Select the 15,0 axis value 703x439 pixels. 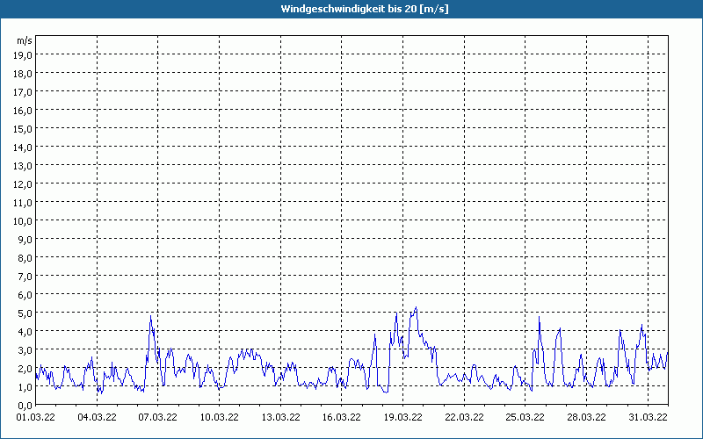click(23, 128)
